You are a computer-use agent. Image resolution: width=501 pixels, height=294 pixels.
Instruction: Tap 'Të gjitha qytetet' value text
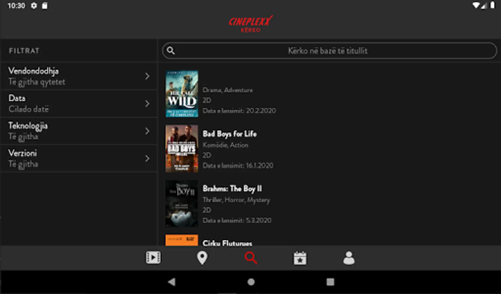pyautogui.click(x=37, y=82)
